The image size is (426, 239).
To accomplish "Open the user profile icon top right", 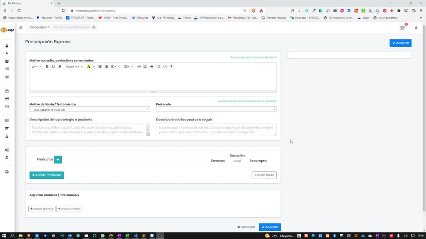I will [x=416, y=28].
